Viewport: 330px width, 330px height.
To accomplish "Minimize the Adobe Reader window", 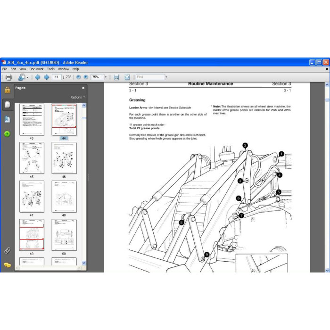I will pyautogui.click(x=312, y=62).
